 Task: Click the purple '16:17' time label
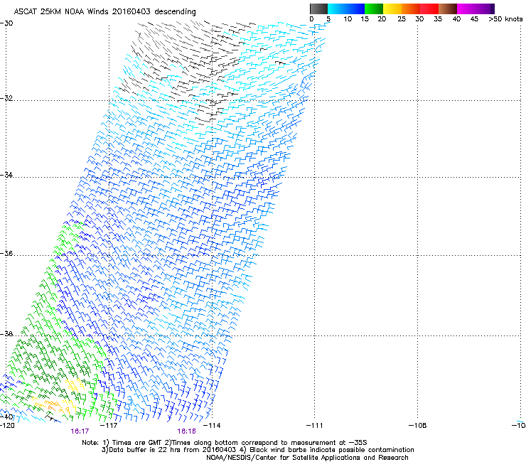coord(80,431)
